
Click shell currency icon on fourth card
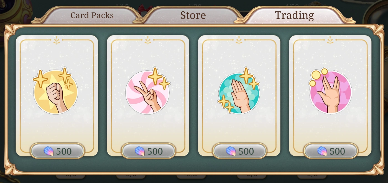tap(322, 151)
